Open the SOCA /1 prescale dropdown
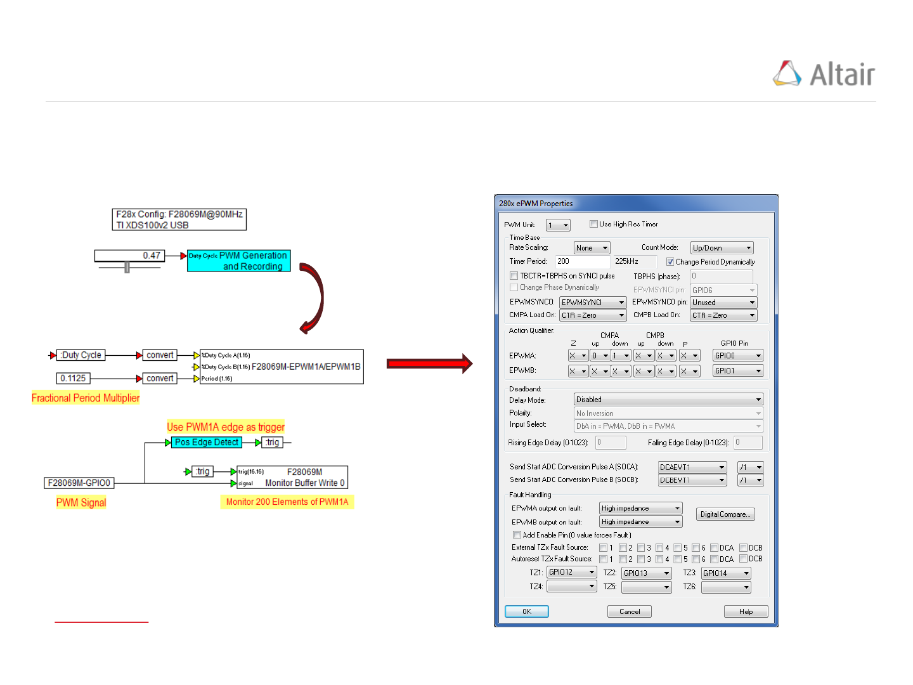This screenshot has width=913, height=685. click(x=751, y=467)
